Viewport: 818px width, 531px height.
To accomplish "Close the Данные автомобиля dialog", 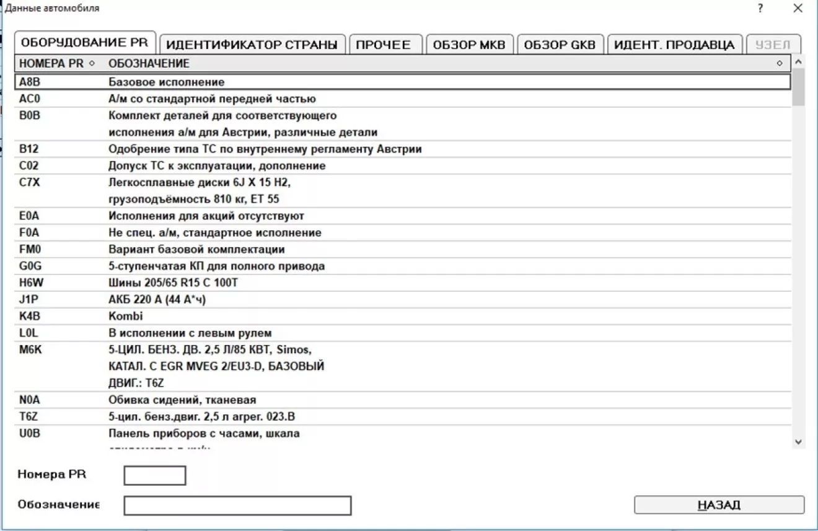I will pos(798,8).
